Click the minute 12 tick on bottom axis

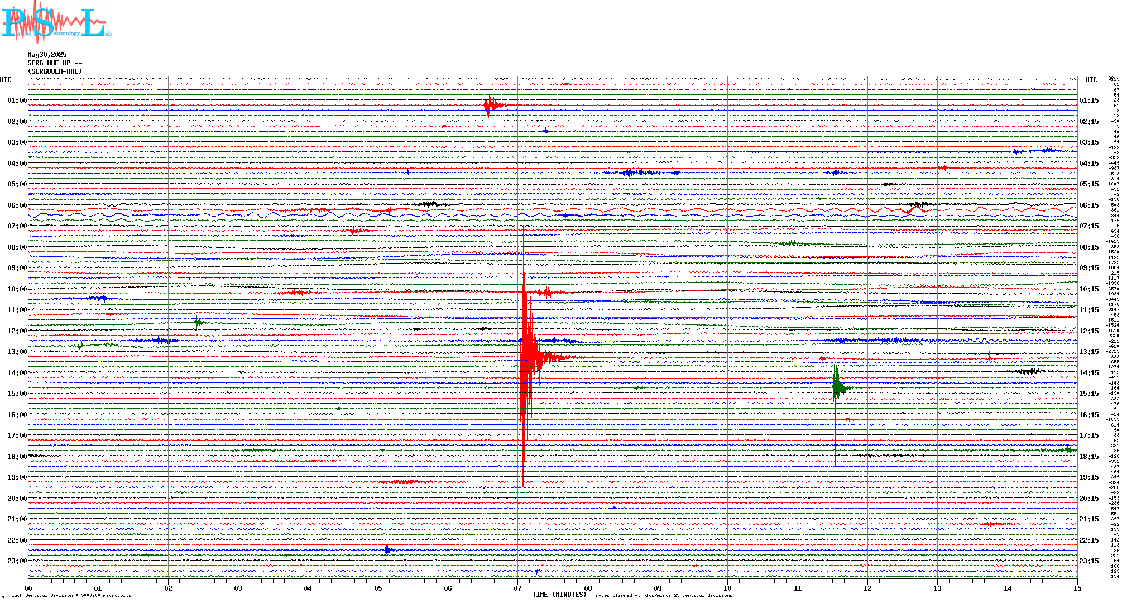tap(867, 588)
